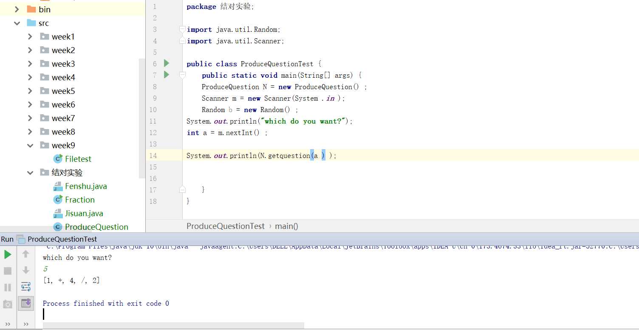Click the bottom-left expand tool windows chevron
This screenshot has height=330, width=639.
[8, 324]
